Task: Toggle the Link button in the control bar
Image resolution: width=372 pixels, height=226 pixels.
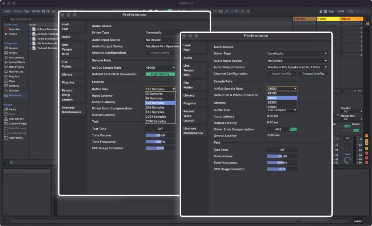Action: [x=7, y=11]
